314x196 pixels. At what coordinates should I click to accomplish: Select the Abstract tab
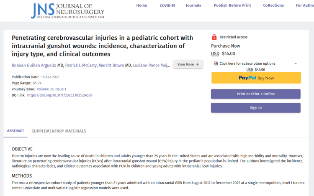point(15,131)
